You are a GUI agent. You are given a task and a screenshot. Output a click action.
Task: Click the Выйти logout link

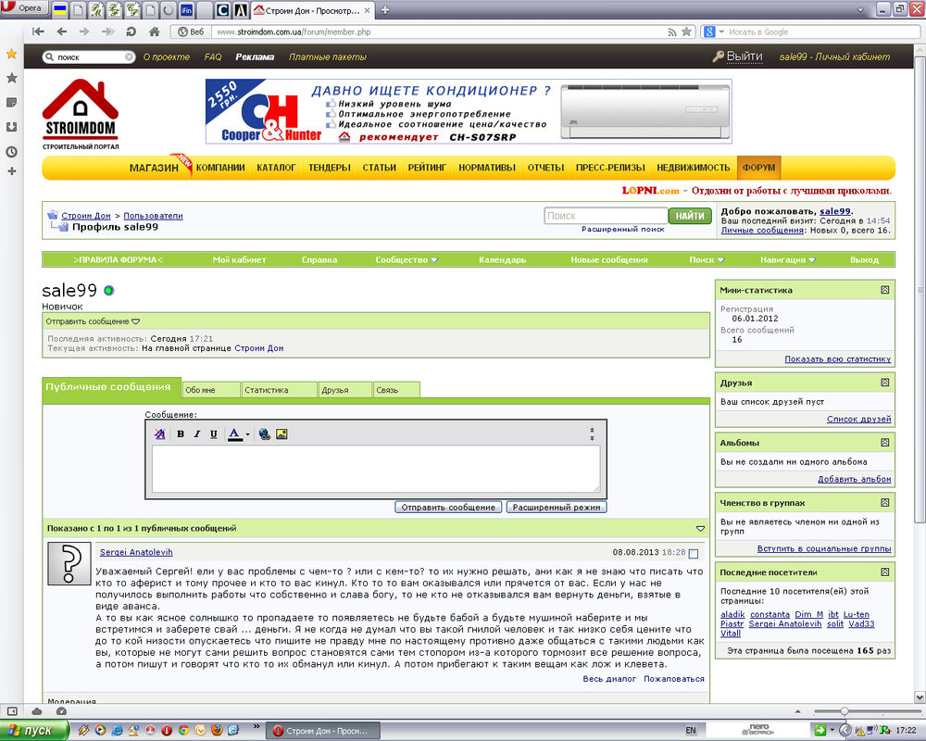tap(745, 57)
